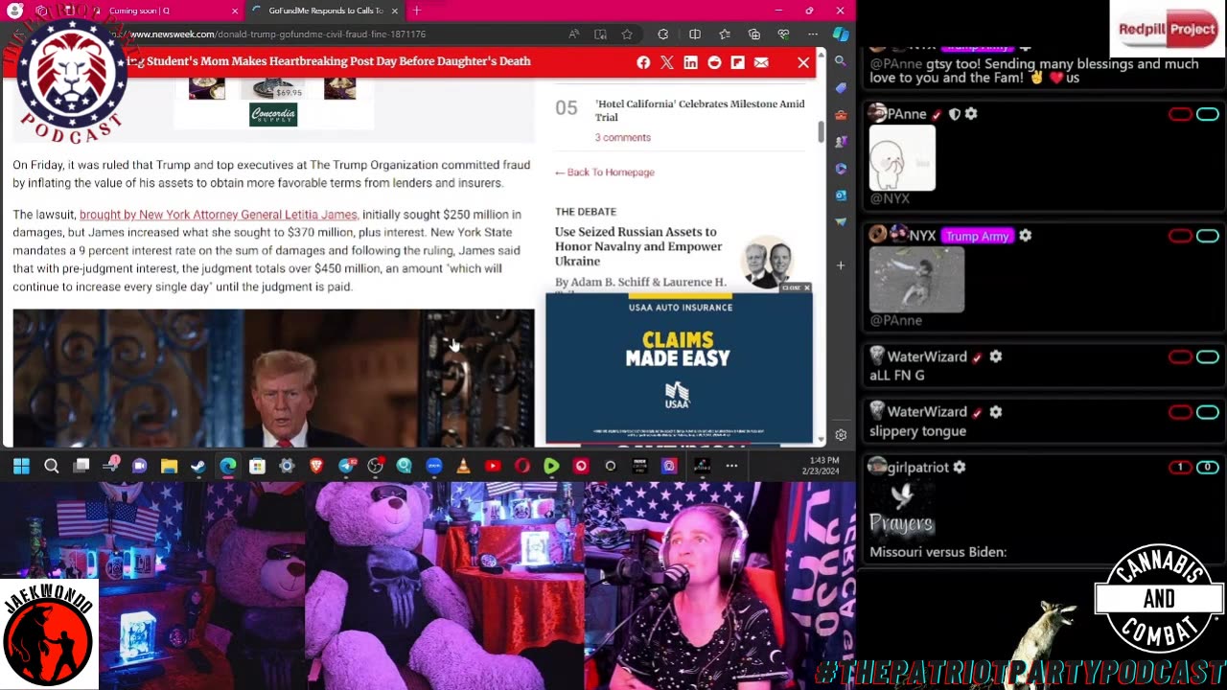Share the article on LinkedIn

(690, 62)
